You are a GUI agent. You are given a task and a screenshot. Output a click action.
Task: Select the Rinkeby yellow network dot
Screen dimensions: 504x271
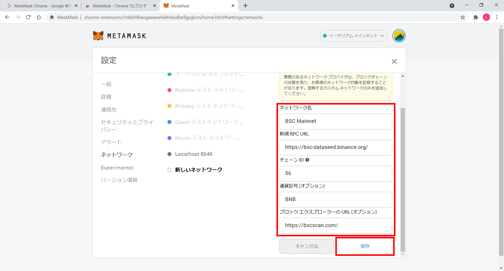(x=169, y=106)
